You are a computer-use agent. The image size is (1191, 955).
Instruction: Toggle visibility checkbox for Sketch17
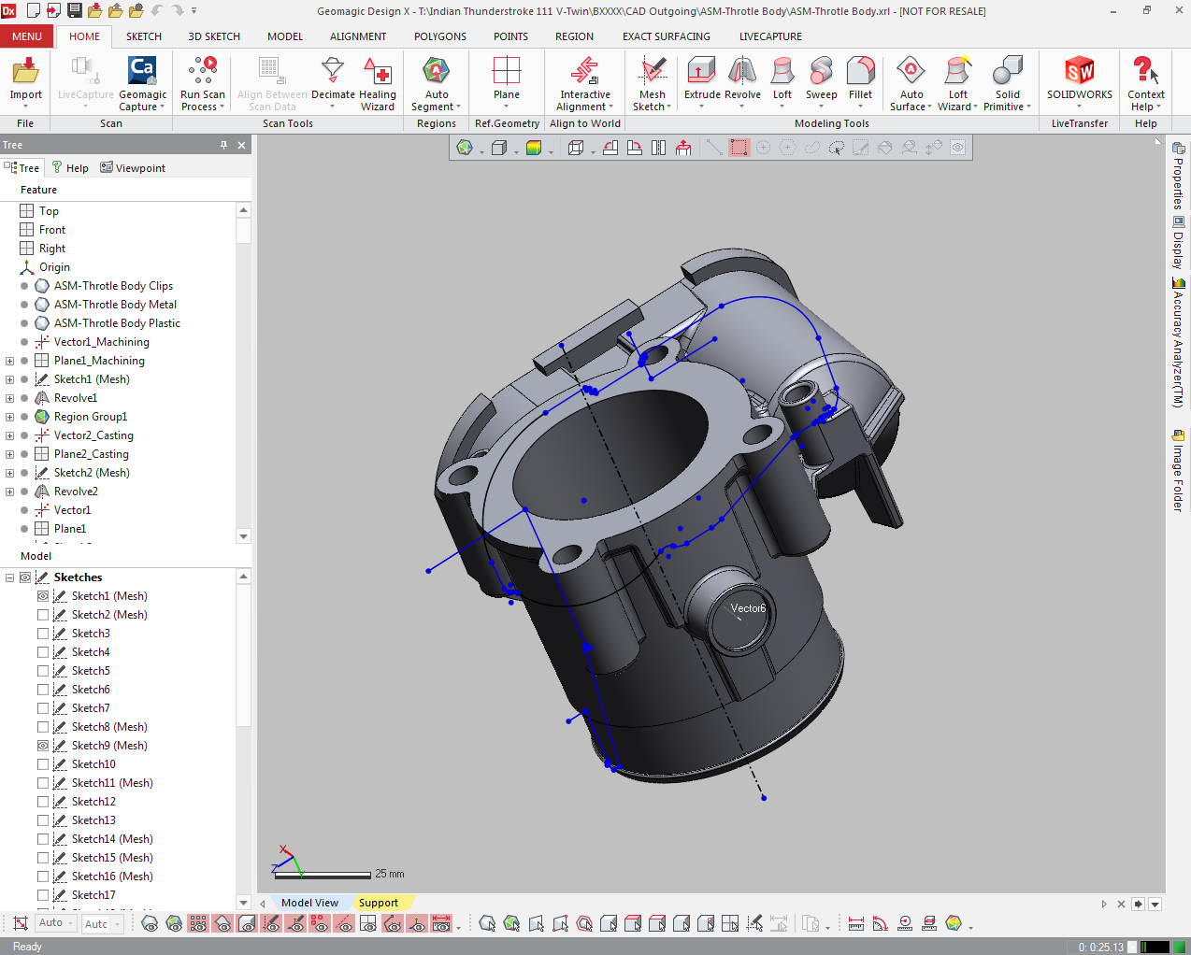[x=43, y=895]
